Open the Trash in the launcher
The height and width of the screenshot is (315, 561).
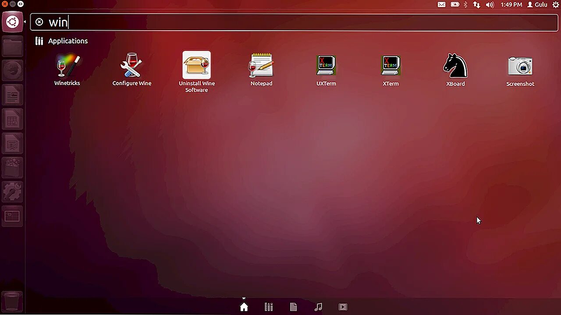12,301
